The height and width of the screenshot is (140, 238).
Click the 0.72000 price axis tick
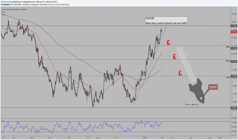[x=234, y=86]
